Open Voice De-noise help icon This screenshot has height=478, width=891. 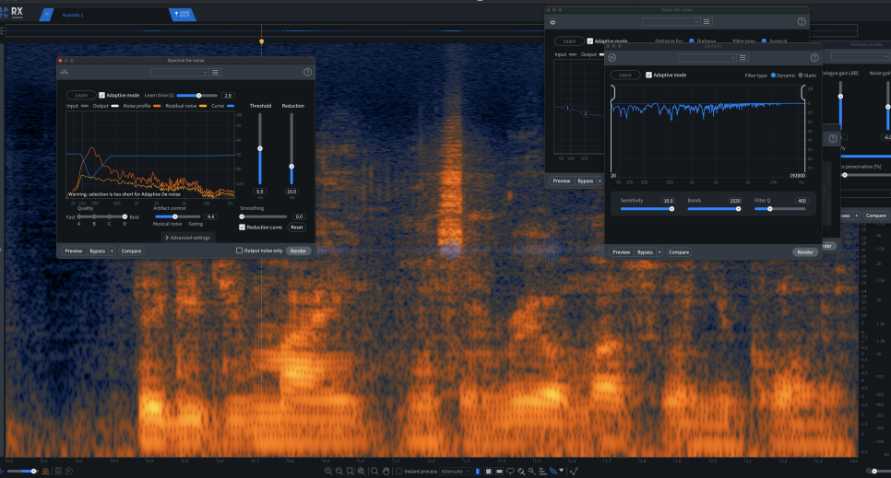tap(802, 21)
